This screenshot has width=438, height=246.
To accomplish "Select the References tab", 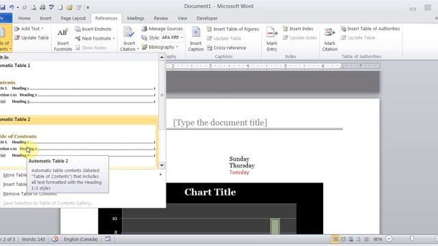I will tap(106, 18).
